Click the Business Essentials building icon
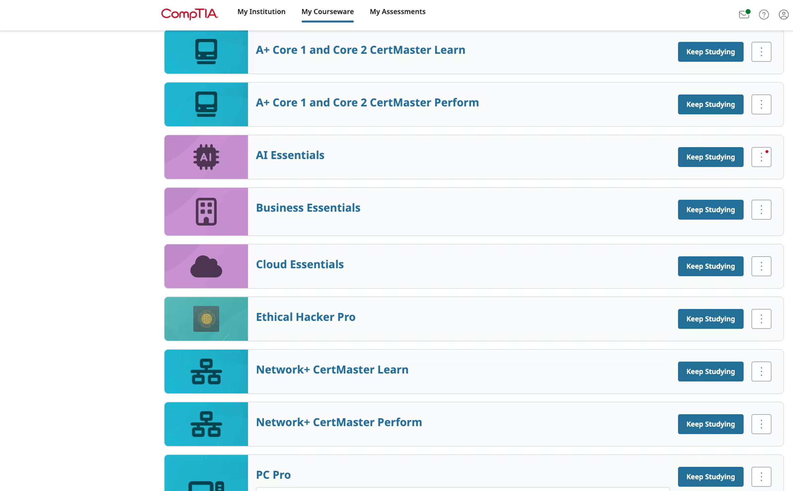Image resolution: width=793 pixels, height=491 pixels. coord(206,211)
